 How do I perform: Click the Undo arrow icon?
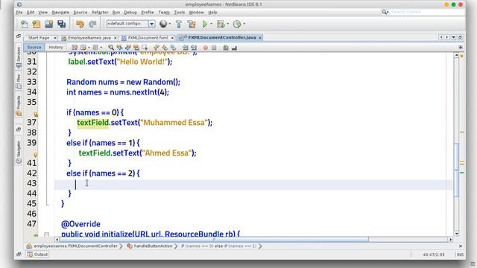(80, 24)
